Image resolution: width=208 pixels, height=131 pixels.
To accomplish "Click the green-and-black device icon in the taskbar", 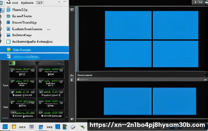I will tap(65, 127).
